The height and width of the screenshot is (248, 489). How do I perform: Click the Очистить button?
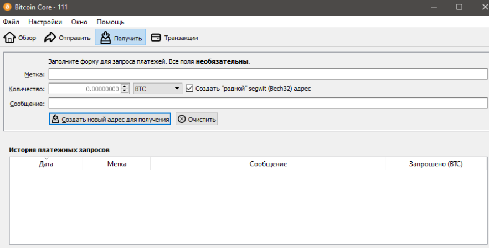coord(197,119)
